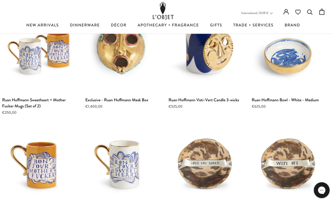The height and width of the screenshot is (201, 332).
Task: Click the L'OBJET logo
Action: 163,11
